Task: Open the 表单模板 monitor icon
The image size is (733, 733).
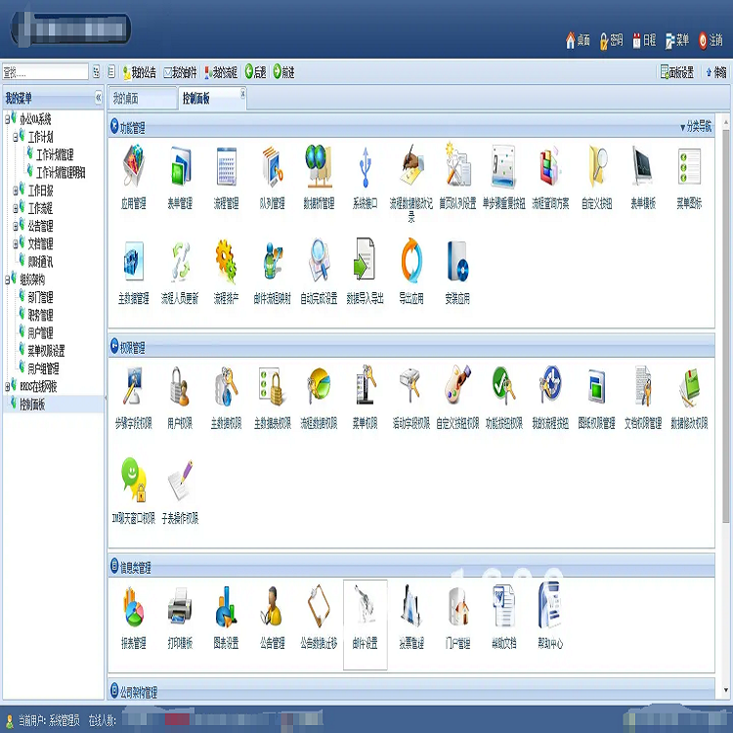Action: coord(642,168)
